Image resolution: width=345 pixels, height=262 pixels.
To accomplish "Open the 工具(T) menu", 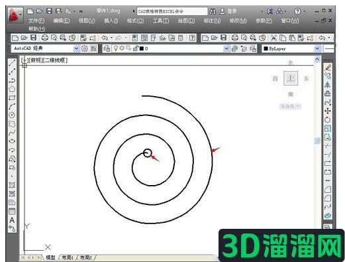I will 161,21.
